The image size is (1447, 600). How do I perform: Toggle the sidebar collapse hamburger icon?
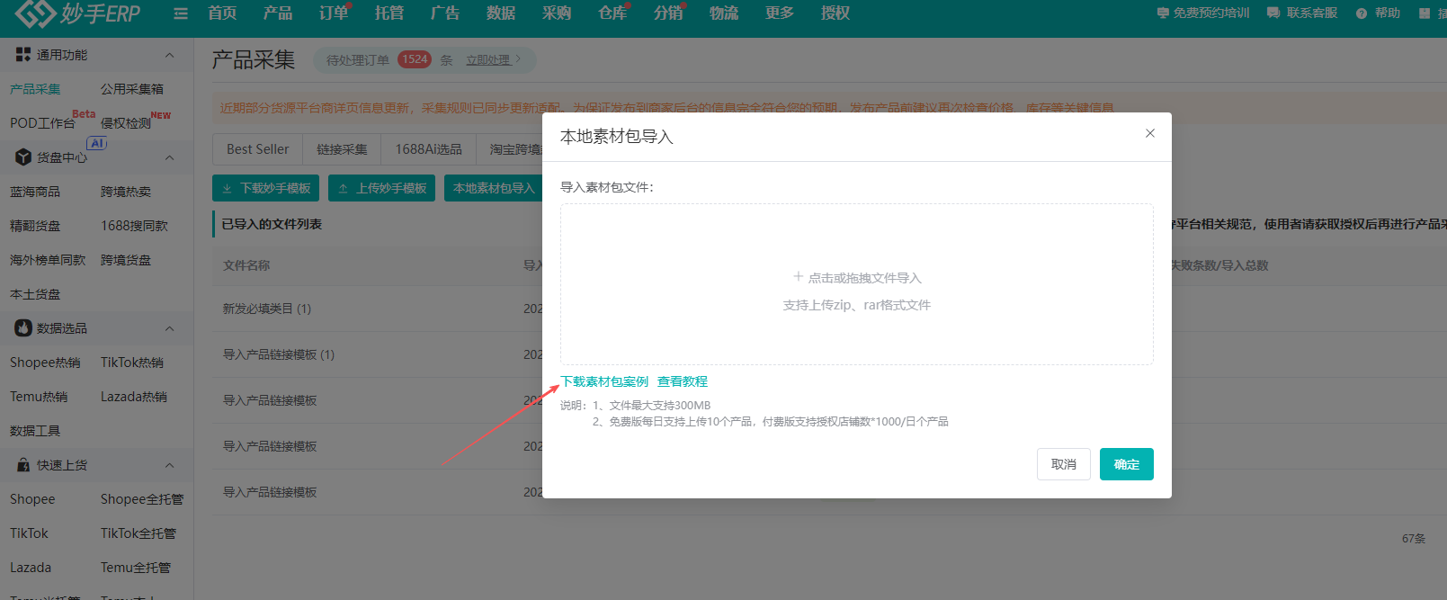click(181, 13)
